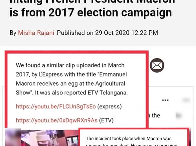Click the "(express)" label beside first link
196x146 pixels.
(x=109, y=107)
